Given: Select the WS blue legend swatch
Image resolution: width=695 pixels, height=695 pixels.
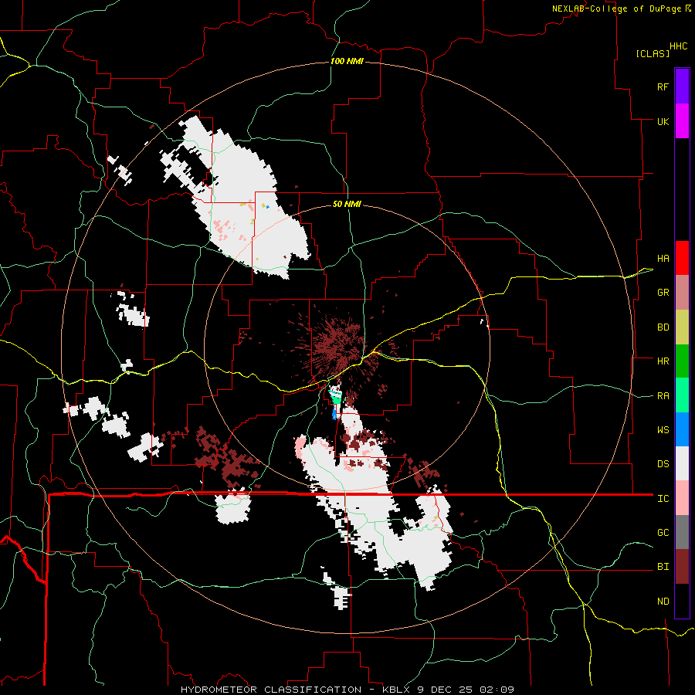Looking at the screenshot, I should click(682, 429).
